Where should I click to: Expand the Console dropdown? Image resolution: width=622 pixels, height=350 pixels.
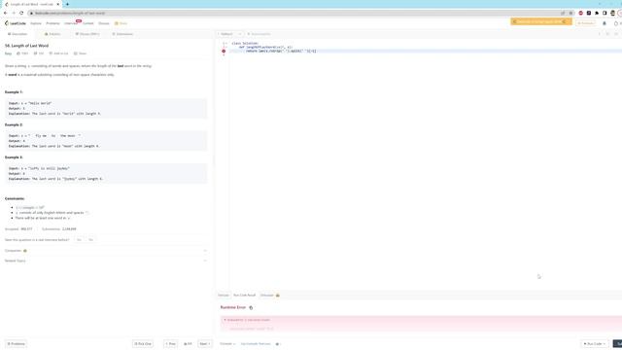pyautogui.click(x=227, y=343)
